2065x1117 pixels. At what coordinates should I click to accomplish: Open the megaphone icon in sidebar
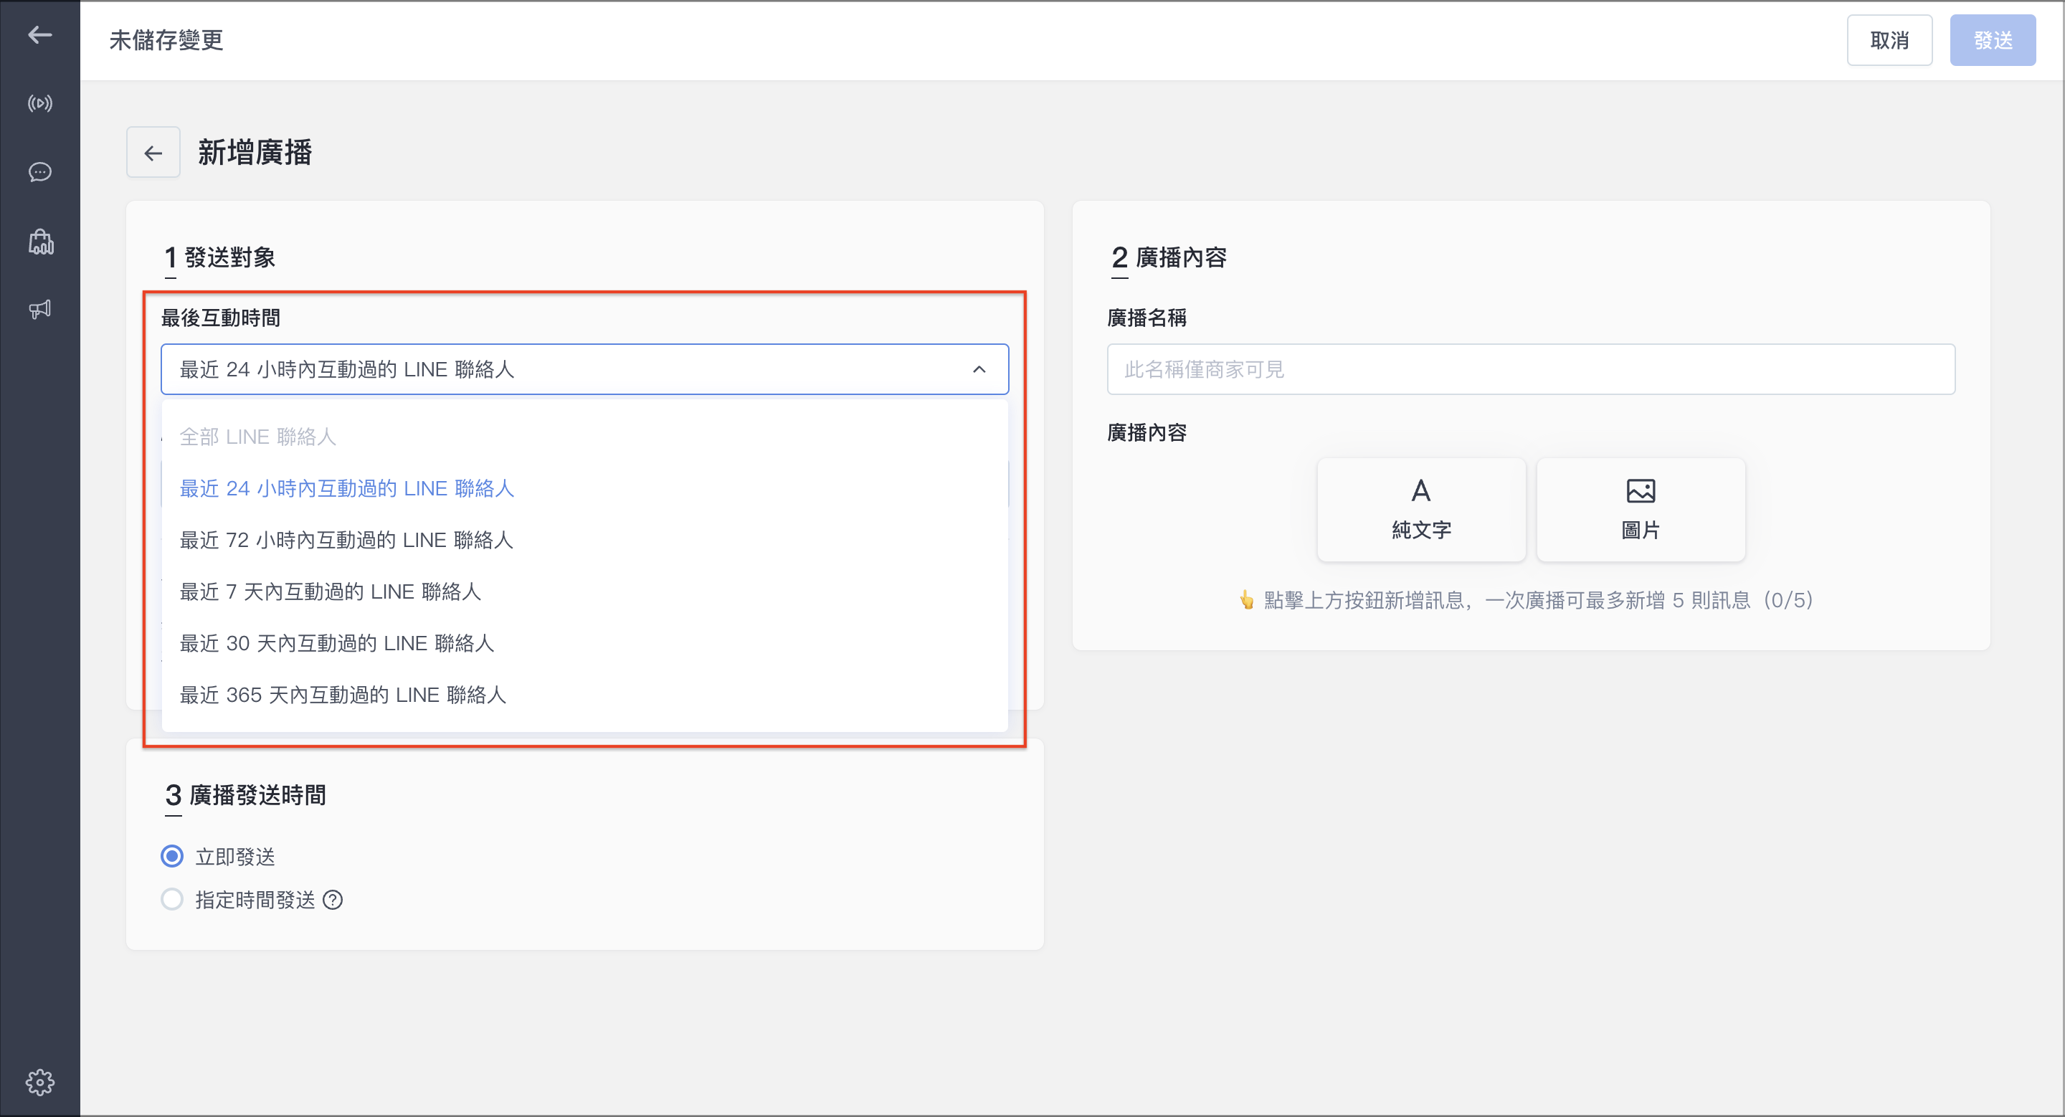click(39, 309)
